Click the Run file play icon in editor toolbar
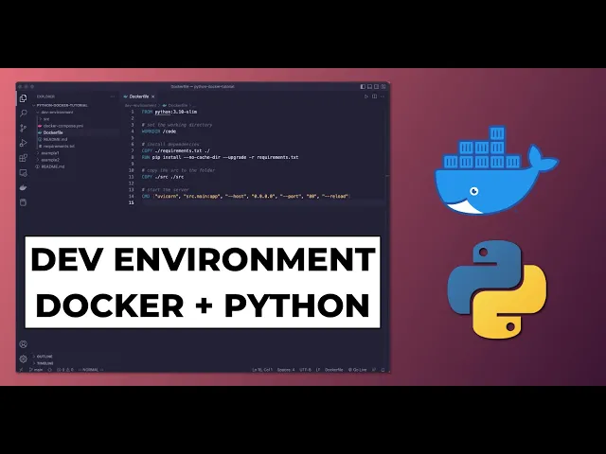Viewport: 606px width, 454px height. point(366,96)
